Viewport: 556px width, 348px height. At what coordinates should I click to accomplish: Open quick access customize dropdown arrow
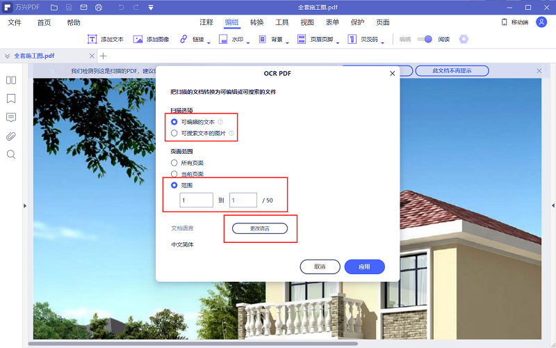point(151,8)
